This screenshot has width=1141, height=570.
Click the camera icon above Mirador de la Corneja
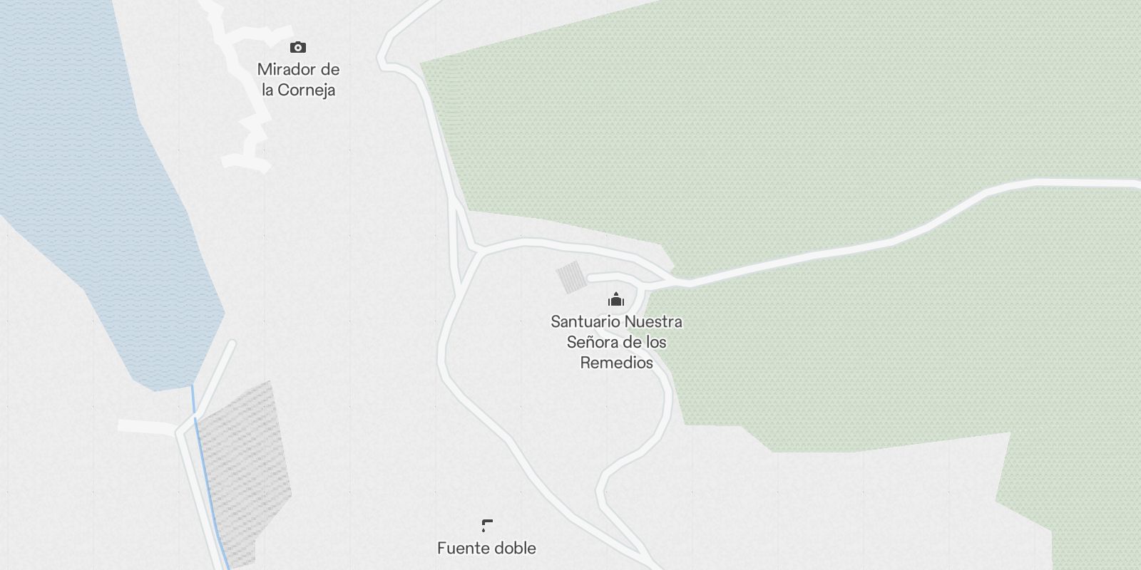(x=298, y=48)
